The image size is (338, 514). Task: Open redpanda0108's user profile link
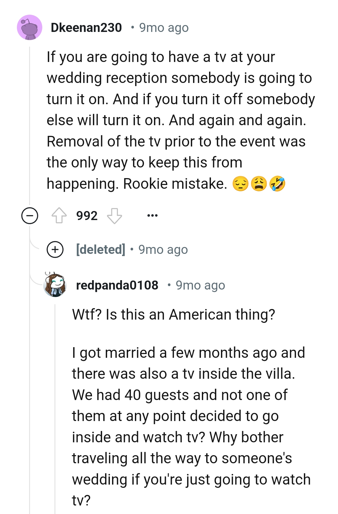click(117, 285)
